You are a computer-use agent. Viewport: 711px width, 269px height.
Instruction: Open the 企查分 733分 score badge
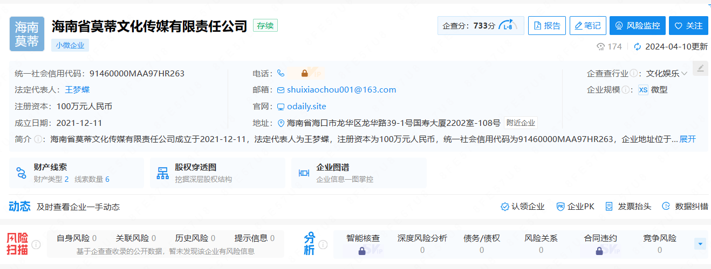pos(481,25)
